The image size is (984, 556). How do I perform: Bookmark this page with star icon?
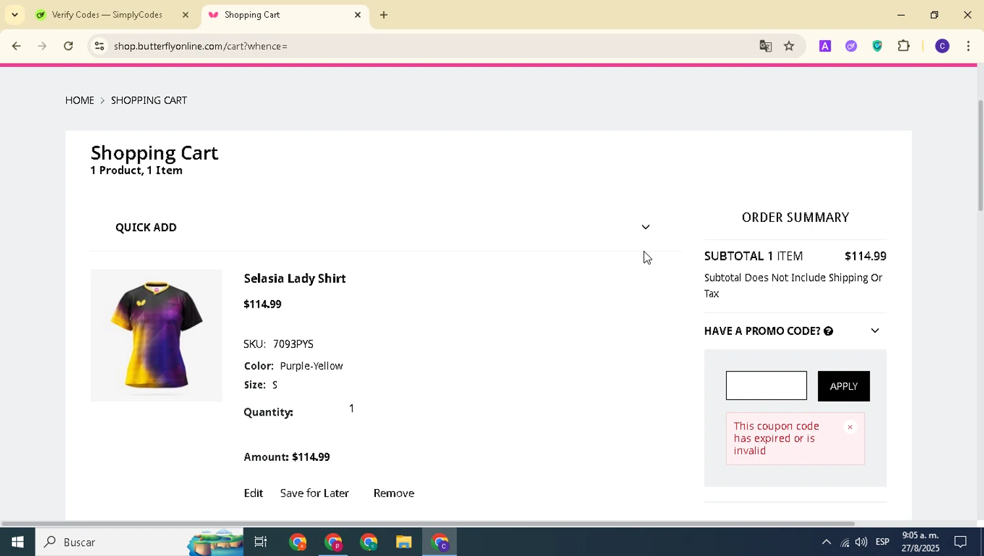(x=789, y=46)
